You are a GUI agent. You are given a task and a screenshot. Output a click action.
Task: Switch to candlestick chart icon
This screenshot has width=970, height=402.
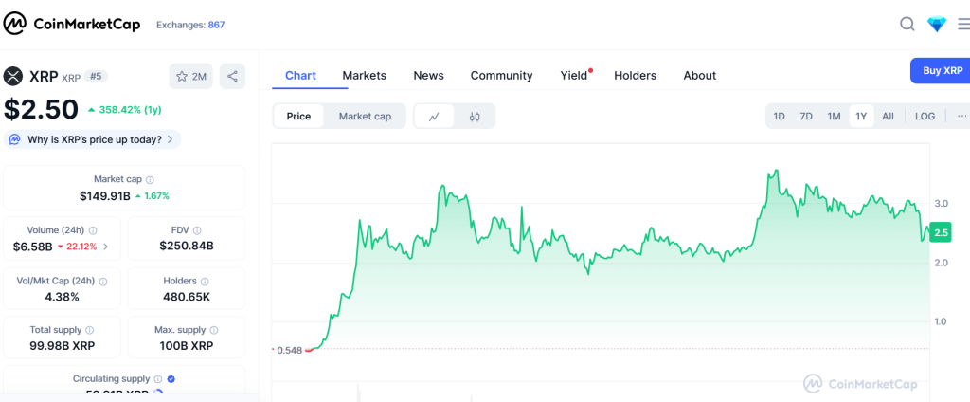(475, 117)
